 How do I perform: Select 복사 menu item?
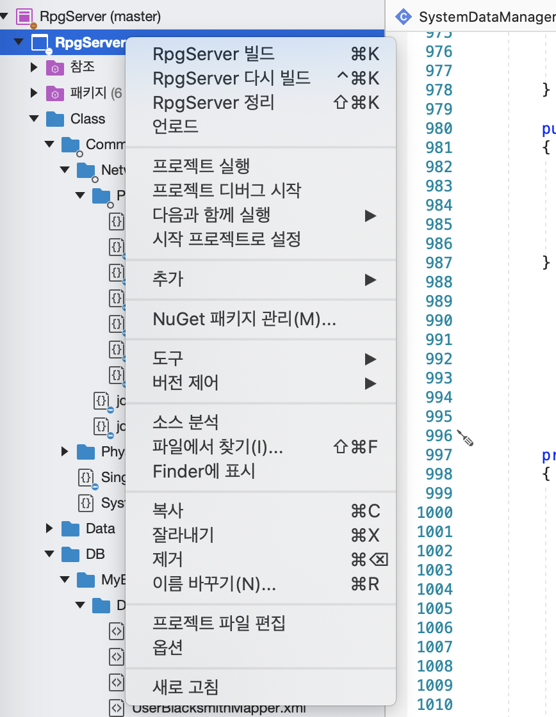260,511
